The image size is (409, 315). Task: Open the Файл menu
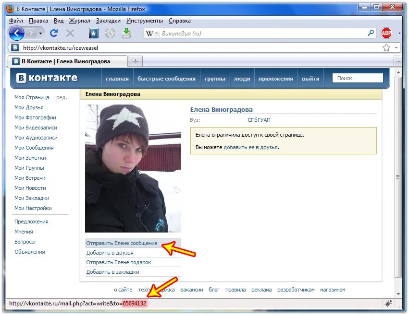[x=16, y=21]
